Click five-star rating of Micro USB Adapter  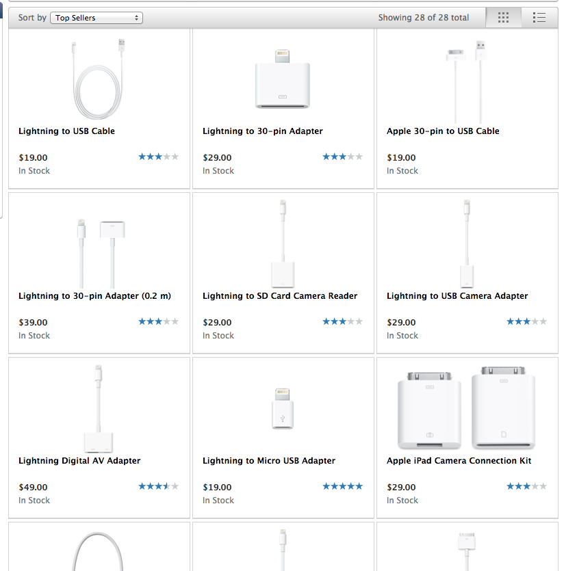click(342, 486)
